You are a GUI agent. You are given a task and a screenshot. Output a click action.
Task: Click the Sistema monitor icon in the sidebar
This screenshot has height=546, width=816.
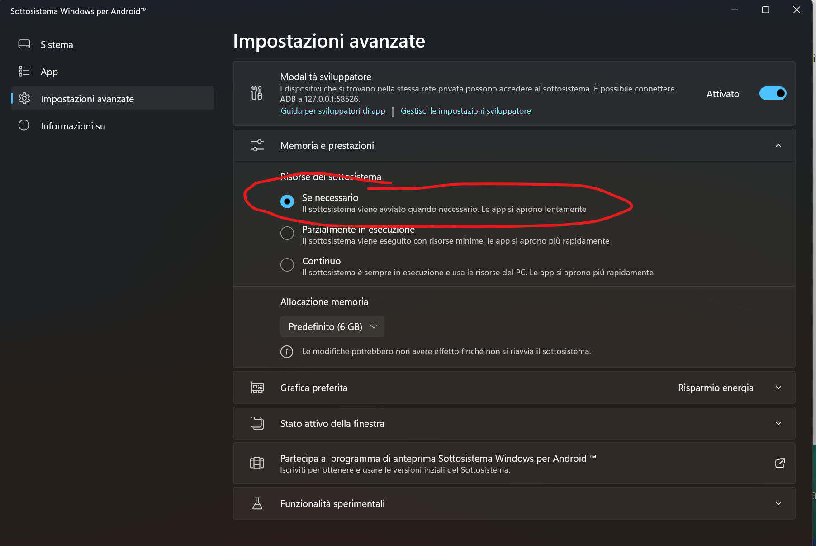(24, 44)
